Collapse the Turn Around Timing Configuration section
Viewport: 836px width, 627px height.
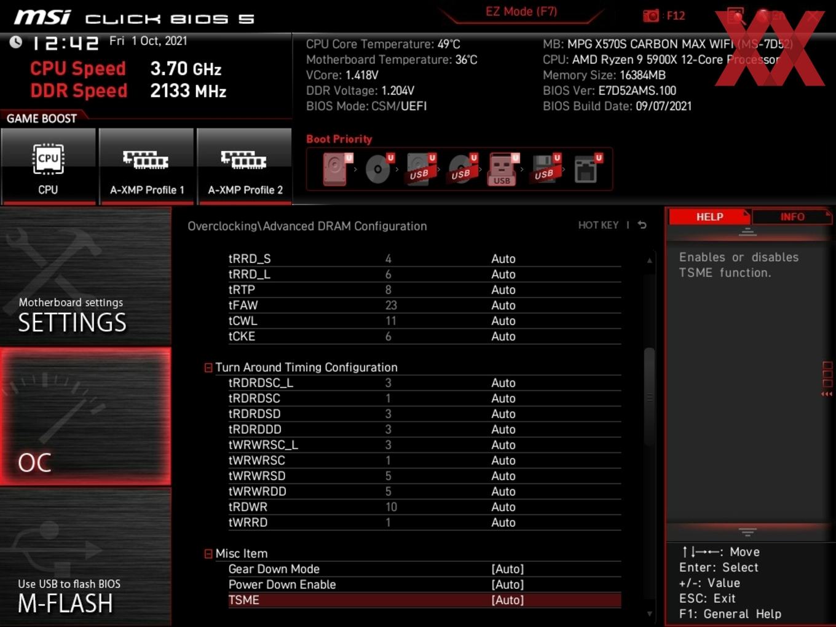coord(208,368)
